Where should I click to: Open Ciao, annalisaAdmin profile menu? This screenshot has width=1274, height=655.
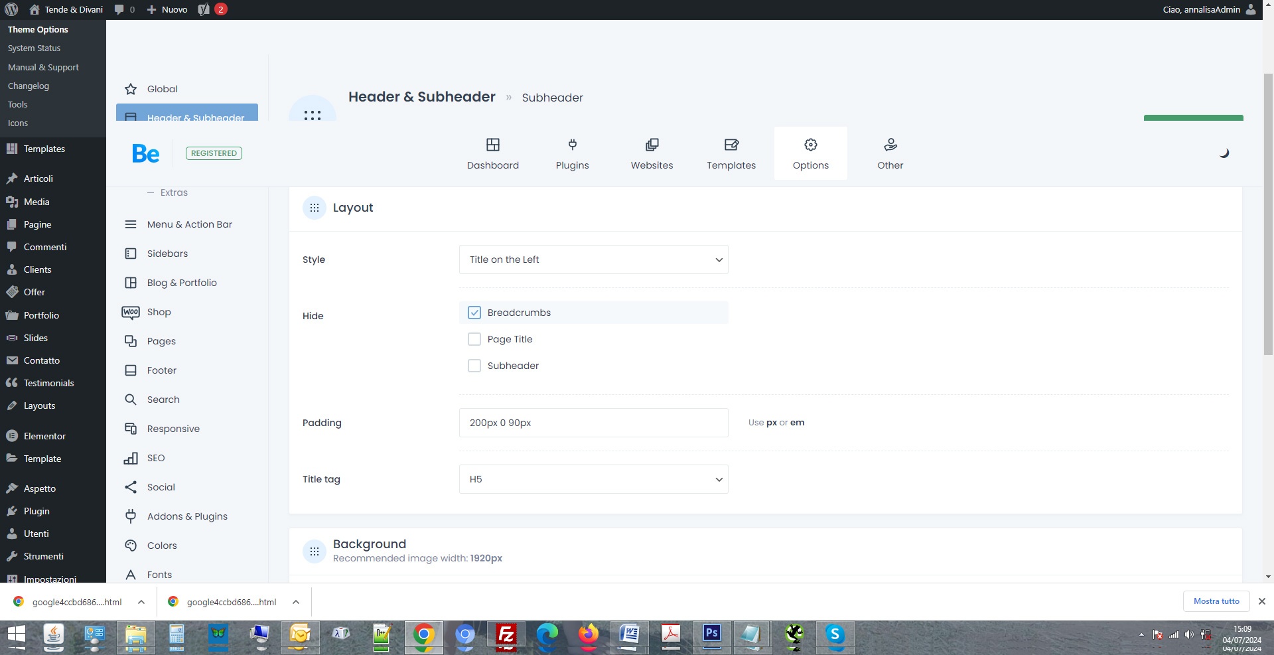coord(1209,9)
